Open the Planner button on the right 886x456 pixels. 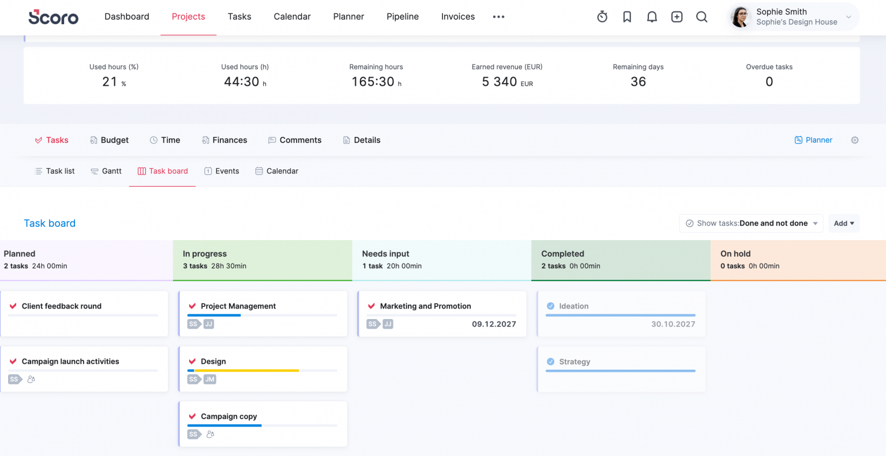(813, 140)
